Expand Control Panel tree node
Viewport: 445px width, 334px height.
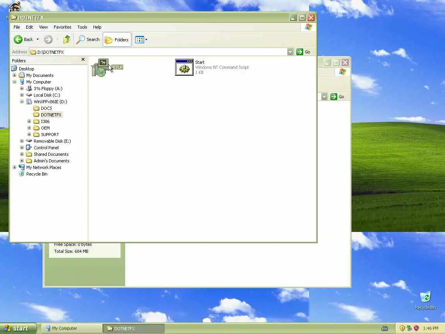[22, 147]
